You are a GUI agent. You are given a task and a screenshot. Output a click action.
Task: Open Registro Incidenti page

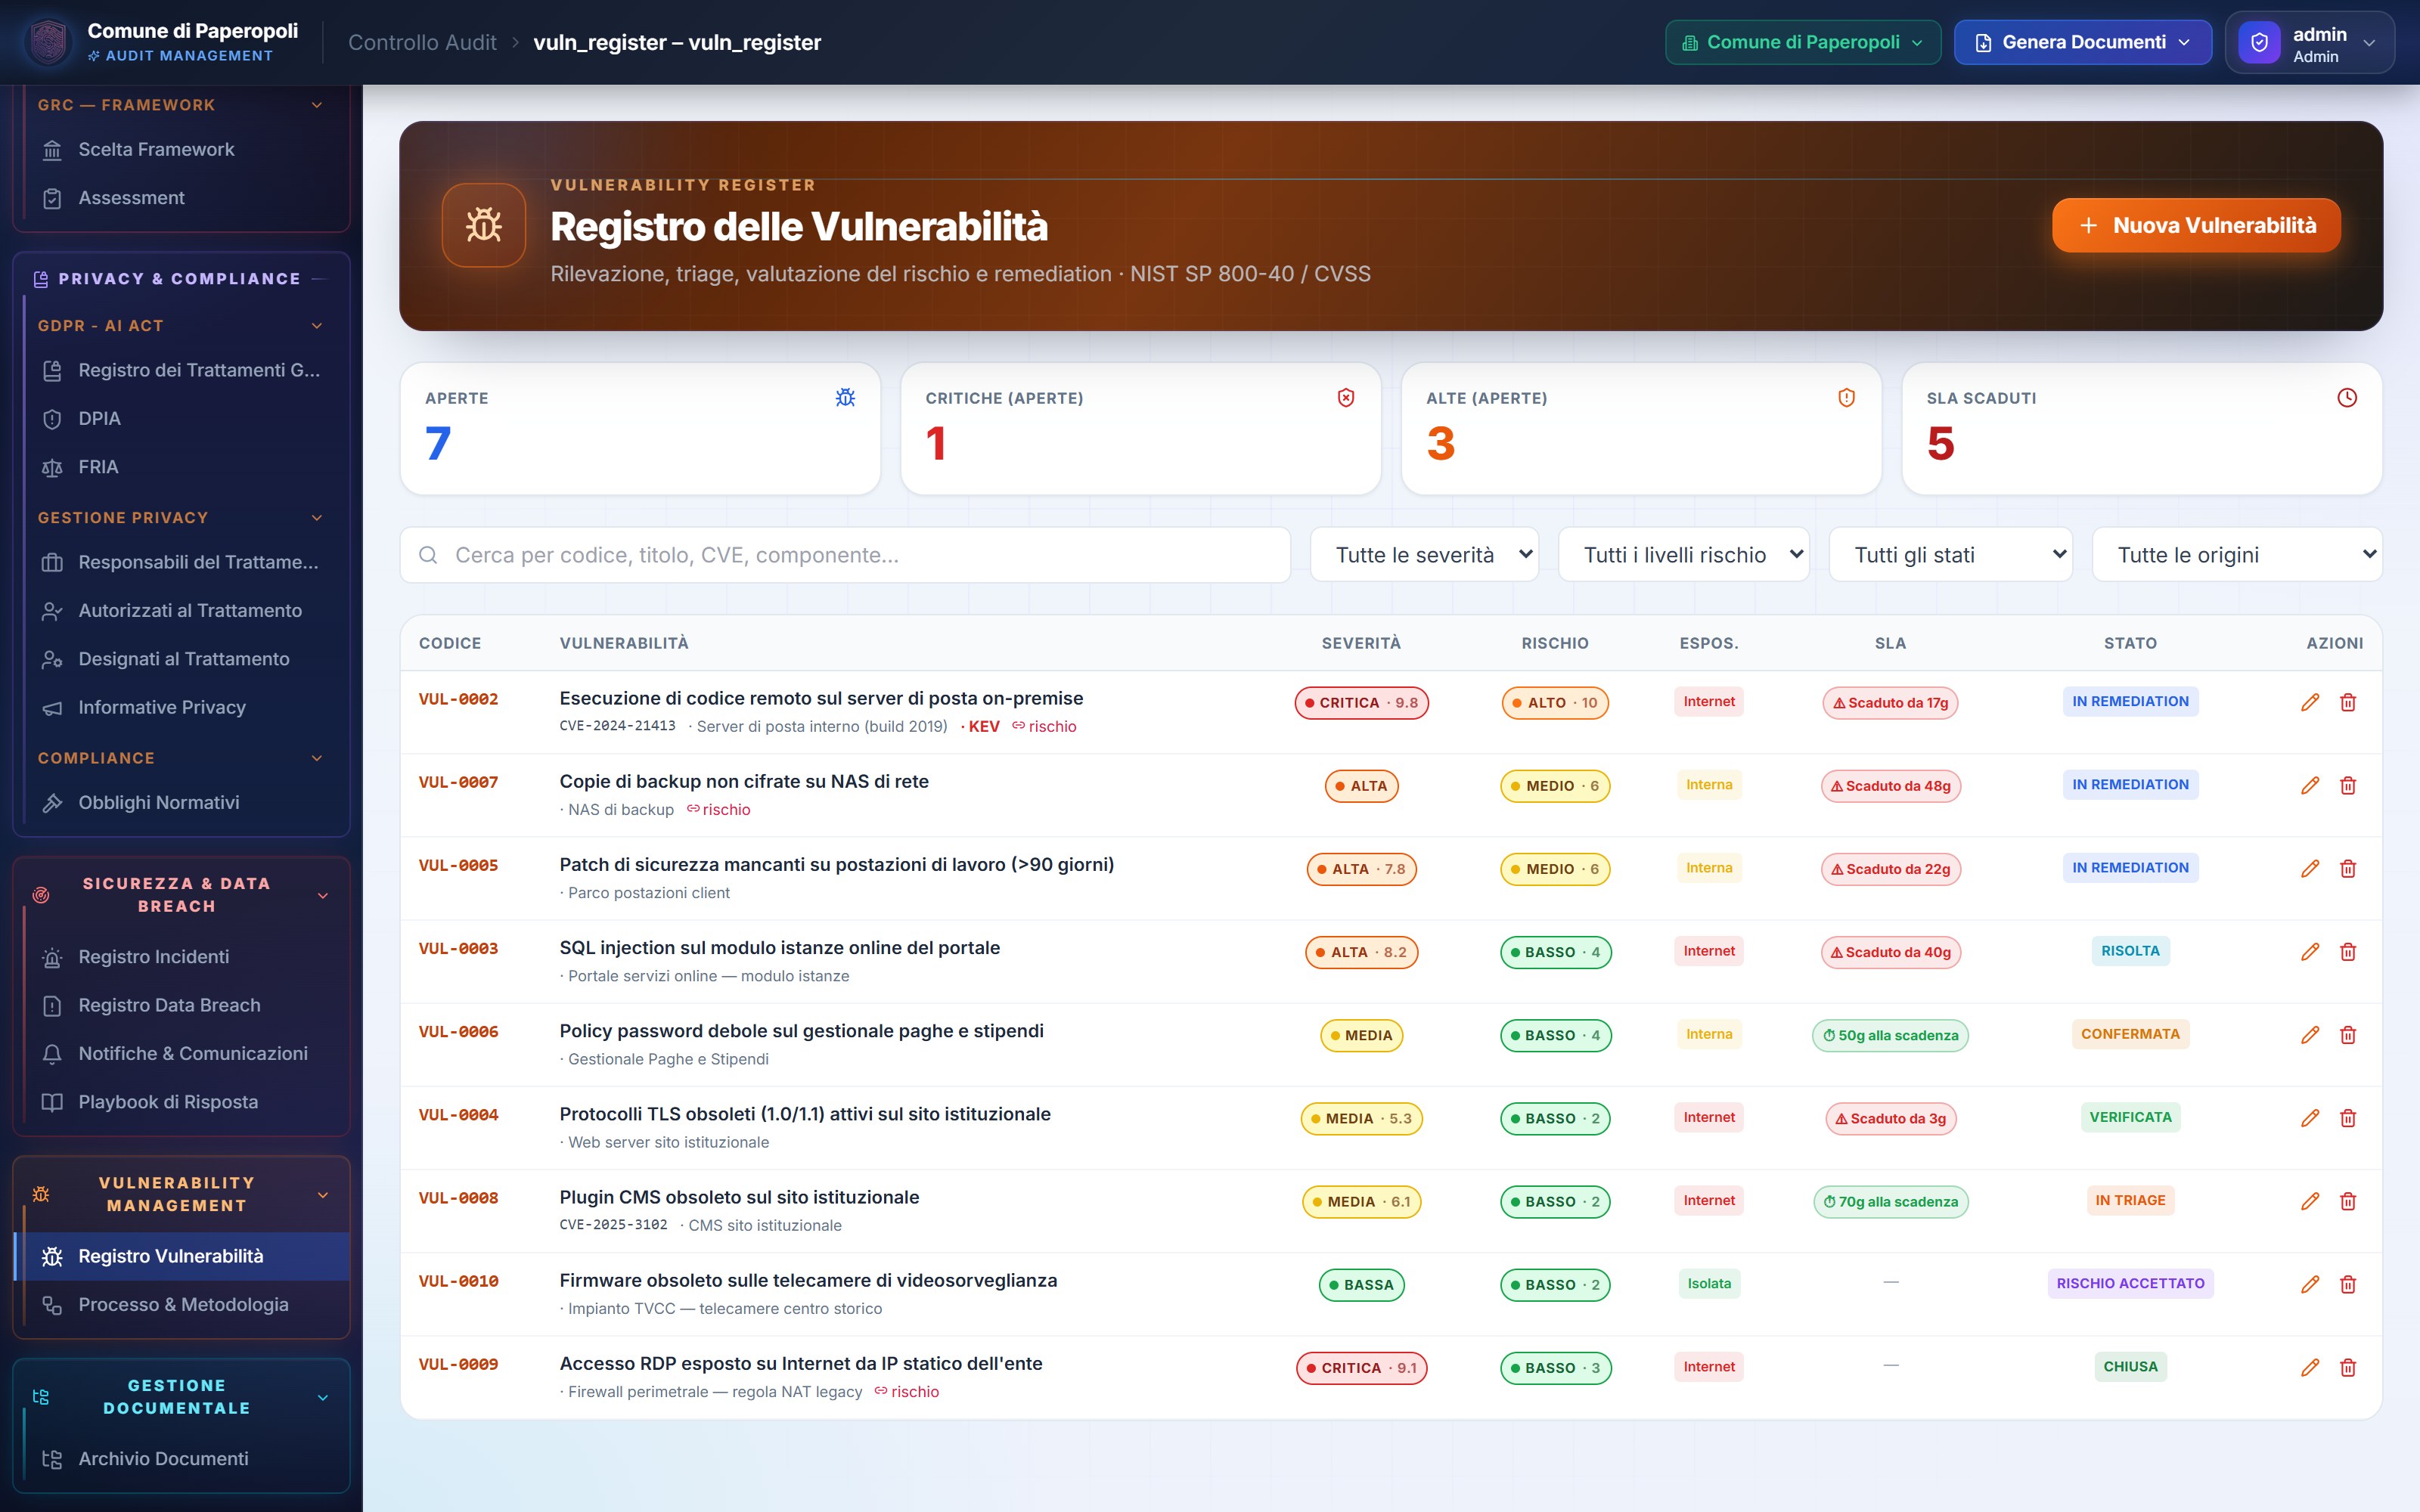coord(182,957)
